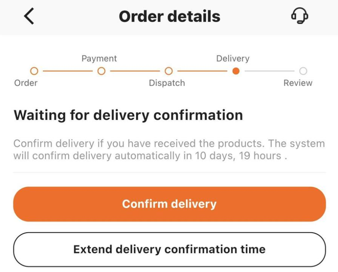Click the Order step circle

click(x=34, y=71)
